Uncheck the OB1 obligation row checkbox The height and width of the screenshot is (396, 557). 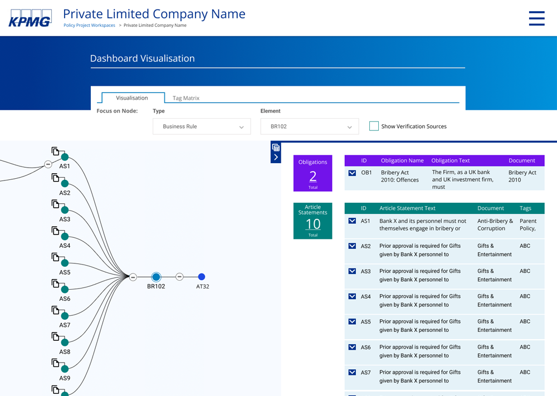pos(352,173)
